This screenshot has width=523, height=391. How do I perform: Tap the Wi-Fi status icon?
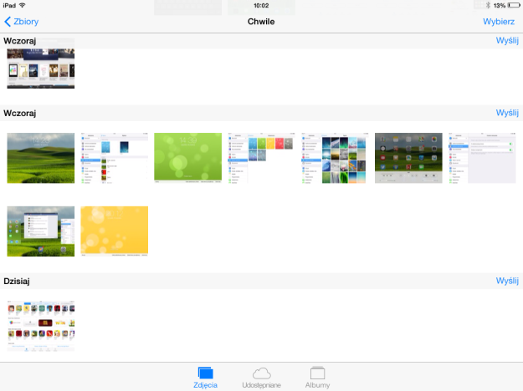pos(23,5)
